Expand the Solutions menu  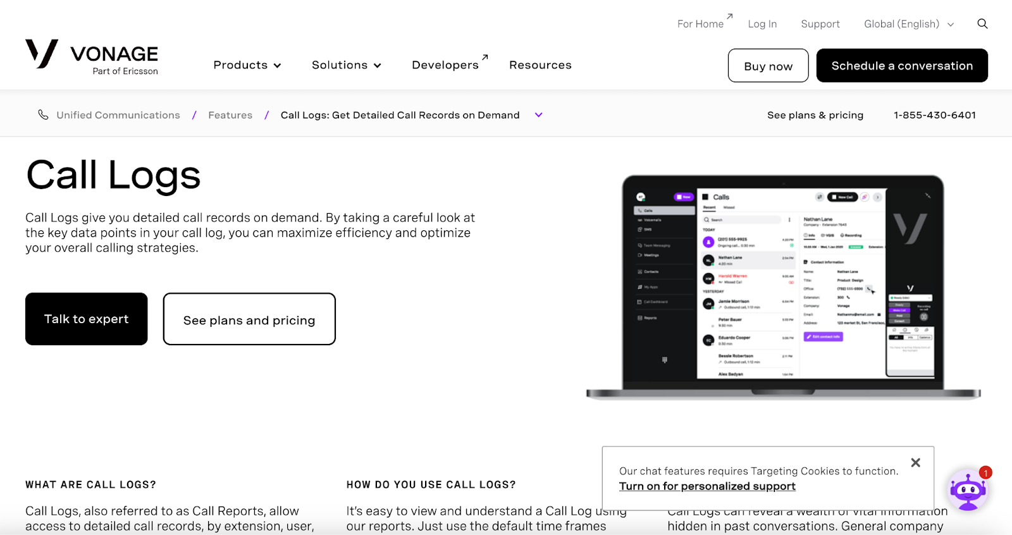click(x=346, y=65)
